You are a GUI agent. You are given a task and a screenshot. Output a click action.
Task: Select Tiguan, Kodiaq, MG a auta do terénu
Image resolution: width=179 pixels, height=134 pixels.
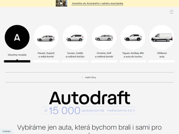pos(133,55)
